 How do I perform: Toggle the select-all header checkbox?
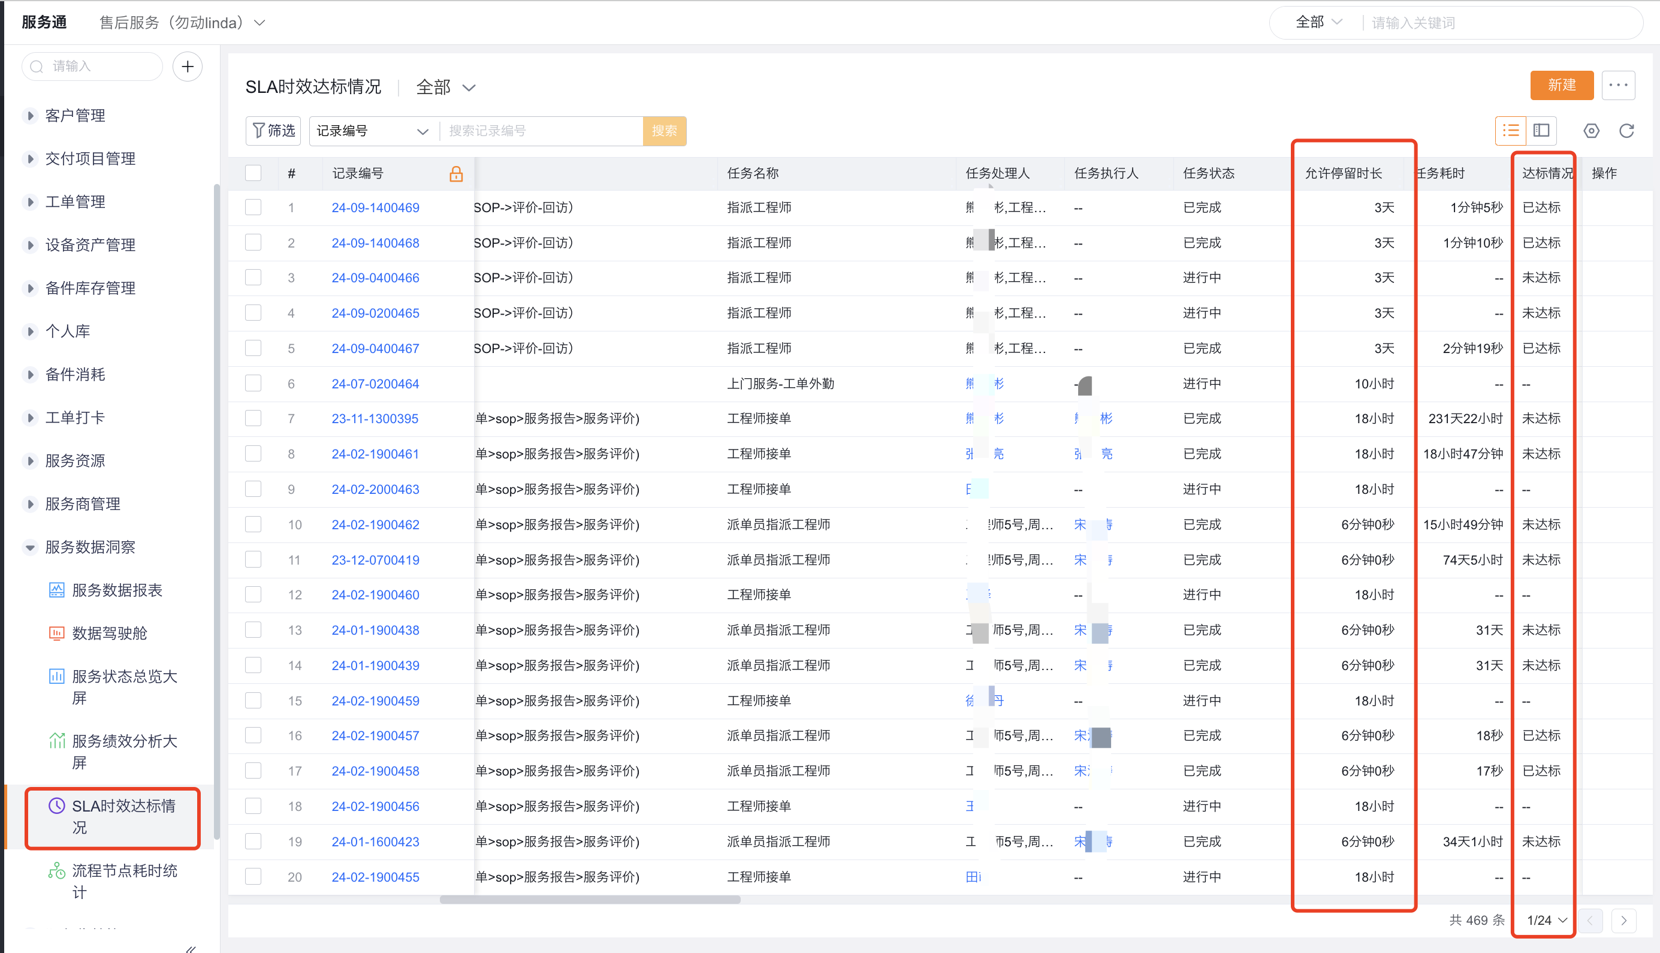pyautogui.click(x=253, y=173)
